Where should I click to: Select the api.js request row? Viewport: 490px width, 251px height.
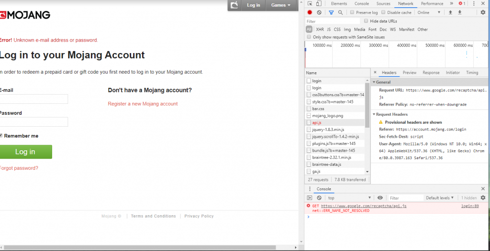click(x=334, y=123)
